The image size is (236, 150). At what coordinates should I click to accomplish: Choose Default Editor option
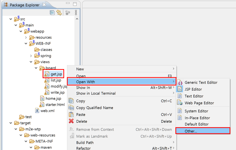pyautogui.click(x=203, y=124)
